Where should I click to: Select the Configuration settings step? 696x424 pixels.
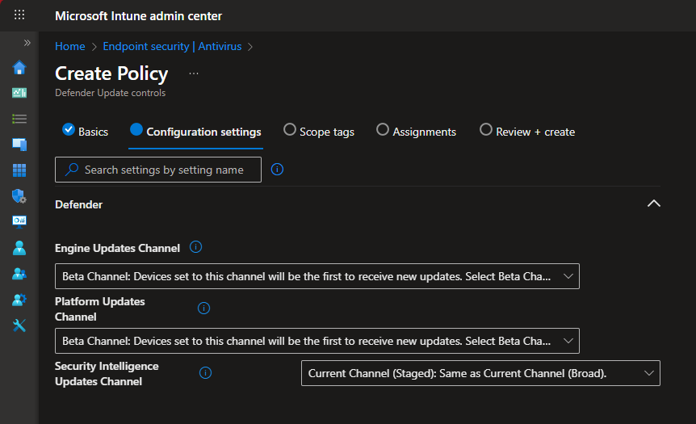click(195, 132)
